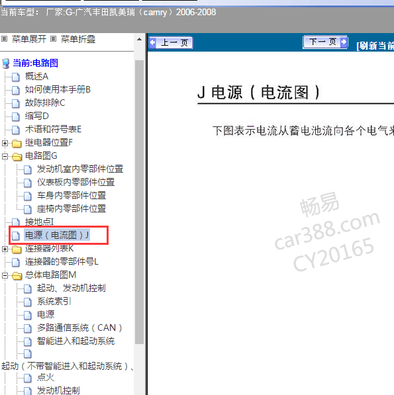394x395 pixels.
Task: Open the 点火 page
Action: (46, 377)
